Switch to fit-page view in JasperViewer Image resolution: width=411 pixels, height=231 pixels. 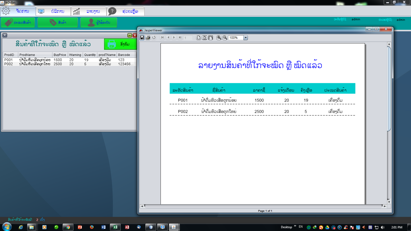204,37
